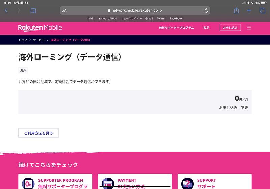Open the 製品 header menu item
Image resolution: width=270 pixels, height=189 pixels.
click(x=206, y=28)
